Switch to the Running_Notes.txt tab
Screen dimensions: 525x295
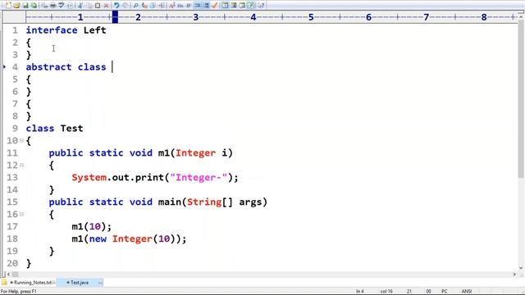[x=33, y=283]
